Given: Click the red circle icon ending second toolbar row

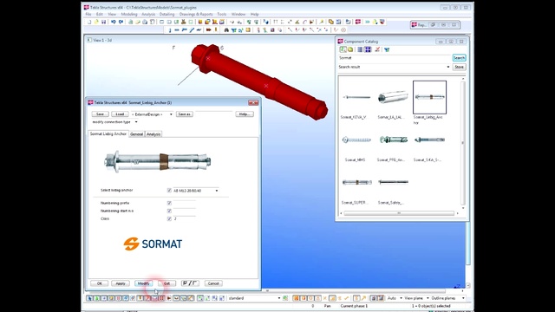Looking at the screenshot, I should pyautogui.click(x=343, y=30).
